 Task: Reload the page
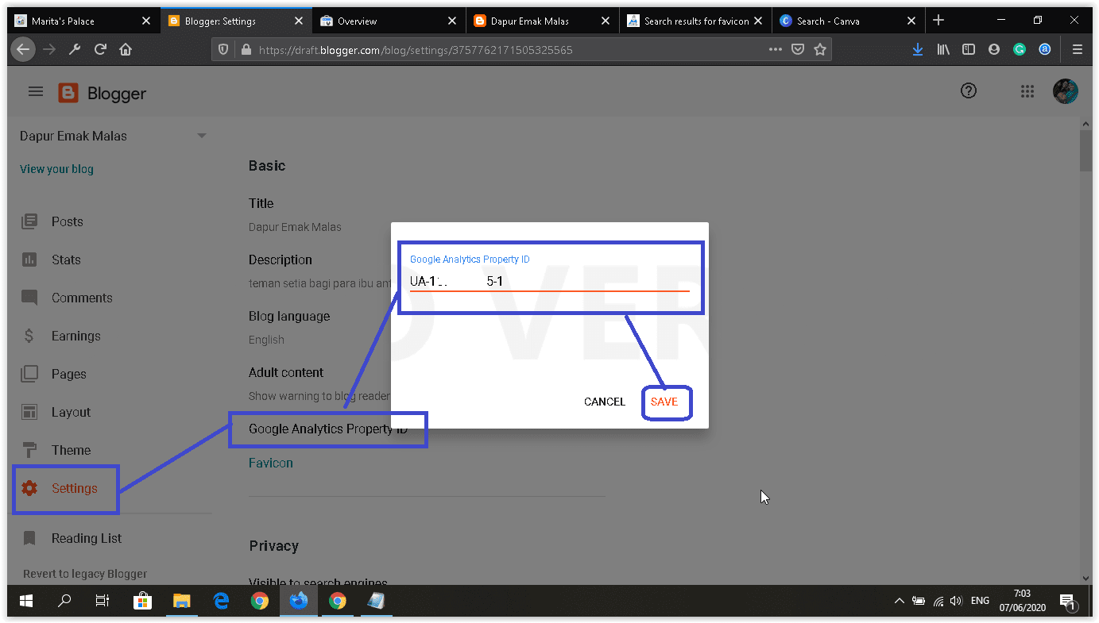pyautogui.click(x=100, y=49)
